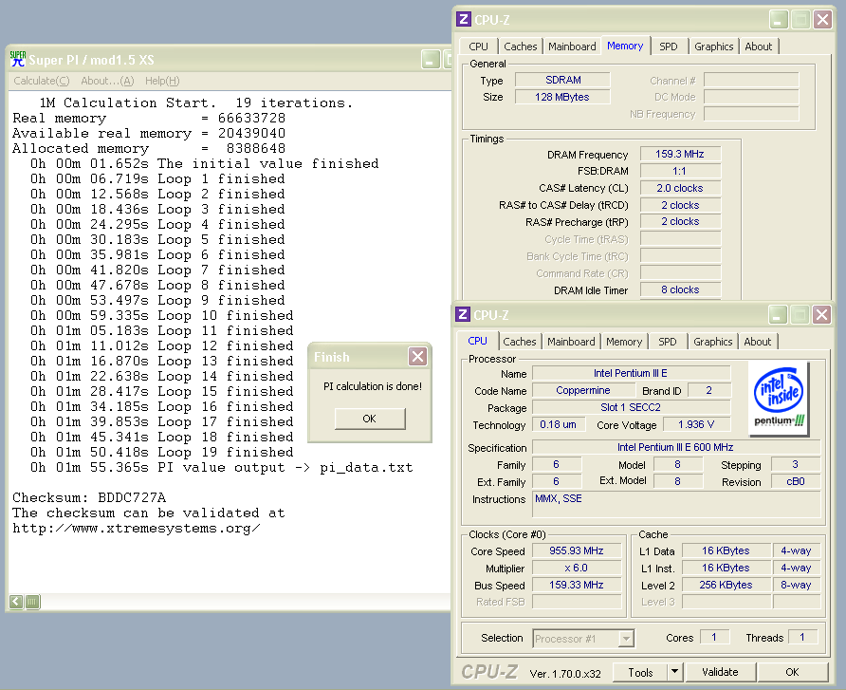Image resolution: width=846 pixels, height=690 pixels.
Task: Click the CPU-Z version 1.70.0.x32 label
Action: click(565, 673)
